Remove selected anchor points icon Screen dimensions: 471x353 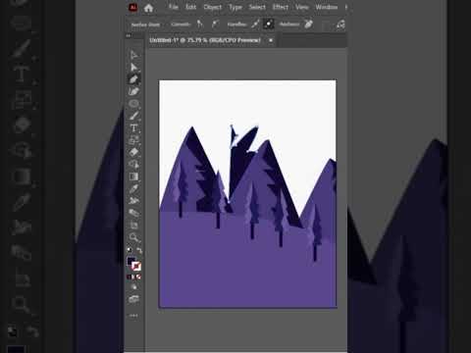308,24
